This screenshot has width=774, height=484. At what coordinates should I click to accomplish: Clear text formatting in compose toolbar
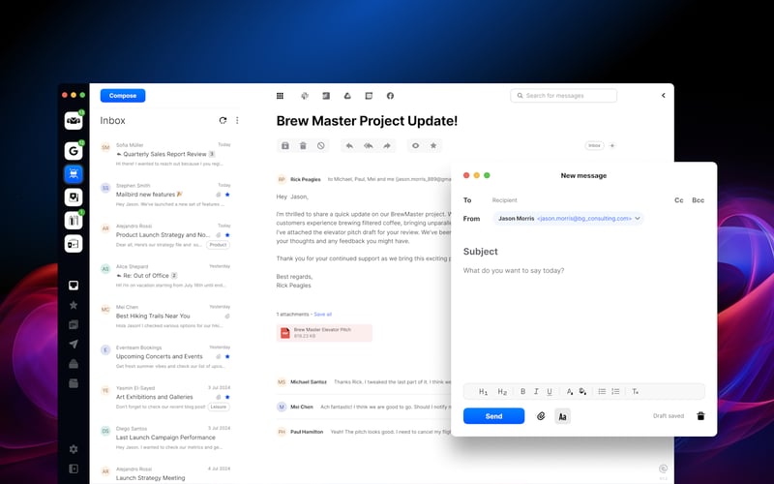tap(636, 392)
